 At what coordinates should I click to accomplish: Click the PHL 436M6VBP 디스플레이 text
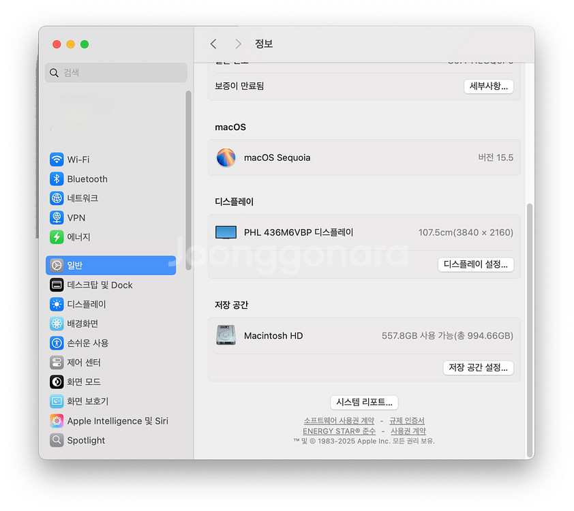299,232
